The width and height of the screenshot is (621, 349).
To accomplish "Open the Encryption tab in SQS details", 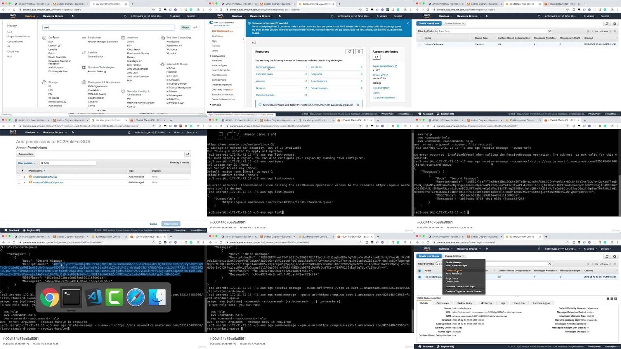I will 519,303.
